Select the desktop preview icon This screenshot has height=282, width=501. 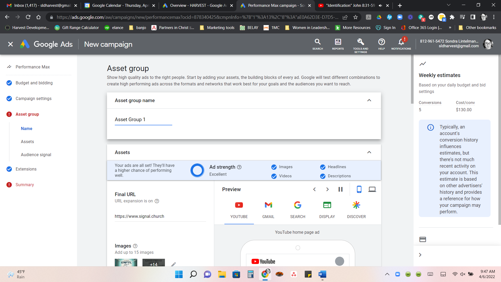pos(372,189)
